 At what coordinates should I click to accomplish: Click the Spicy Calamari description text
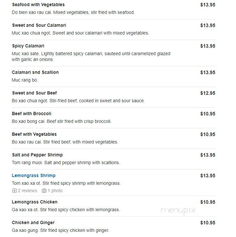91,56
